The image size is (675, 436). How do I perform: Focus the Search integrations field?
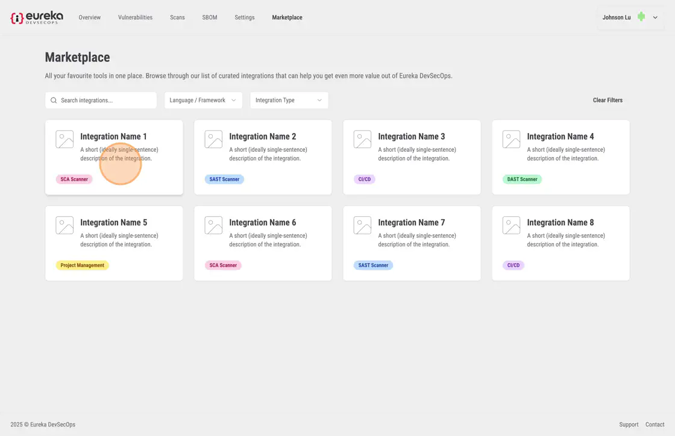click(x=105, y=101)
